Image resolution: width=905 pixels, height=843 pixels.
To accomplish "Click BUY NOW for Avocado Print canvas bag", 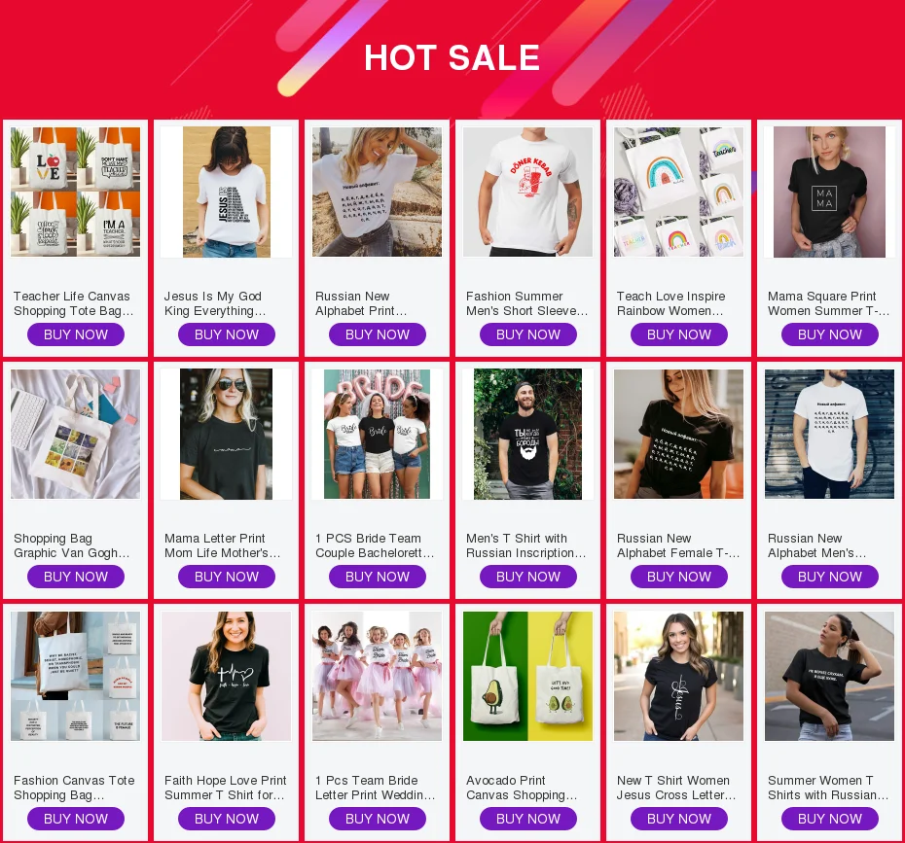I will point(527,819).
